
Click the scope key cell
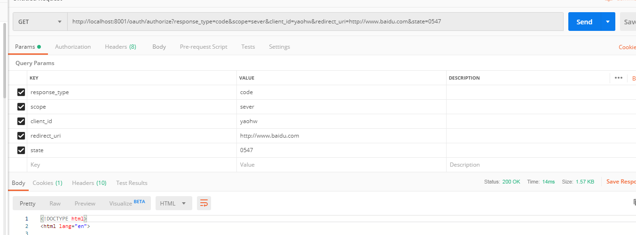132,107
